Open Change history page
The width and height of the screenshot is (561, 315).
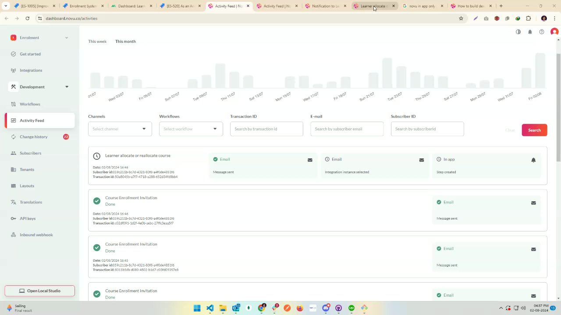pos(33,136)
